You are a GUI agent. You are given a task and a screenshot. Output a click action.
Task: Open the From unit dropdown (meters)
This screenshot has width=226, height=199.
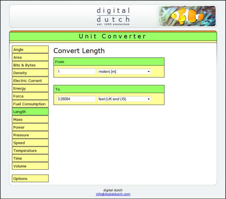pos(124,71)
